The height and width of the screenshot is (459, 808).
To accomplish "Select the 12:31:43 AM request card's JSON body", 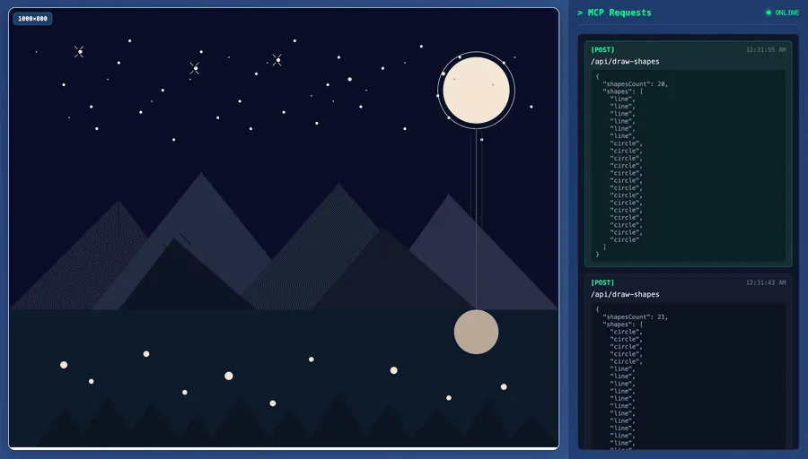I will pos(688,376).
